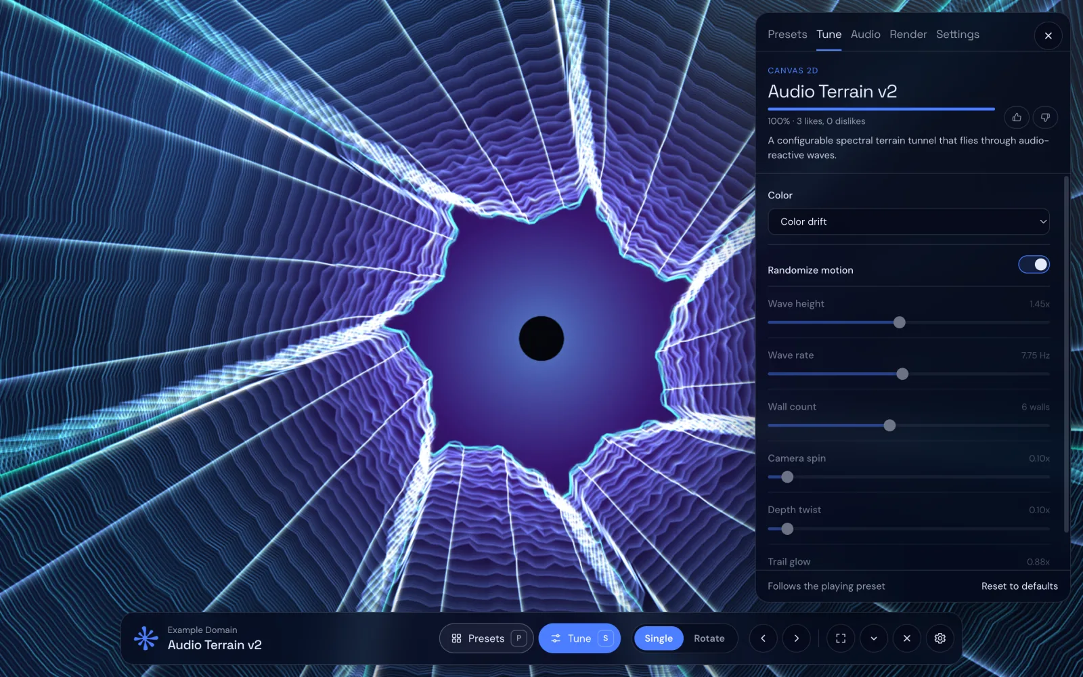
Task: Open settings gear in bottom toolbar
Action: [940, 638]
